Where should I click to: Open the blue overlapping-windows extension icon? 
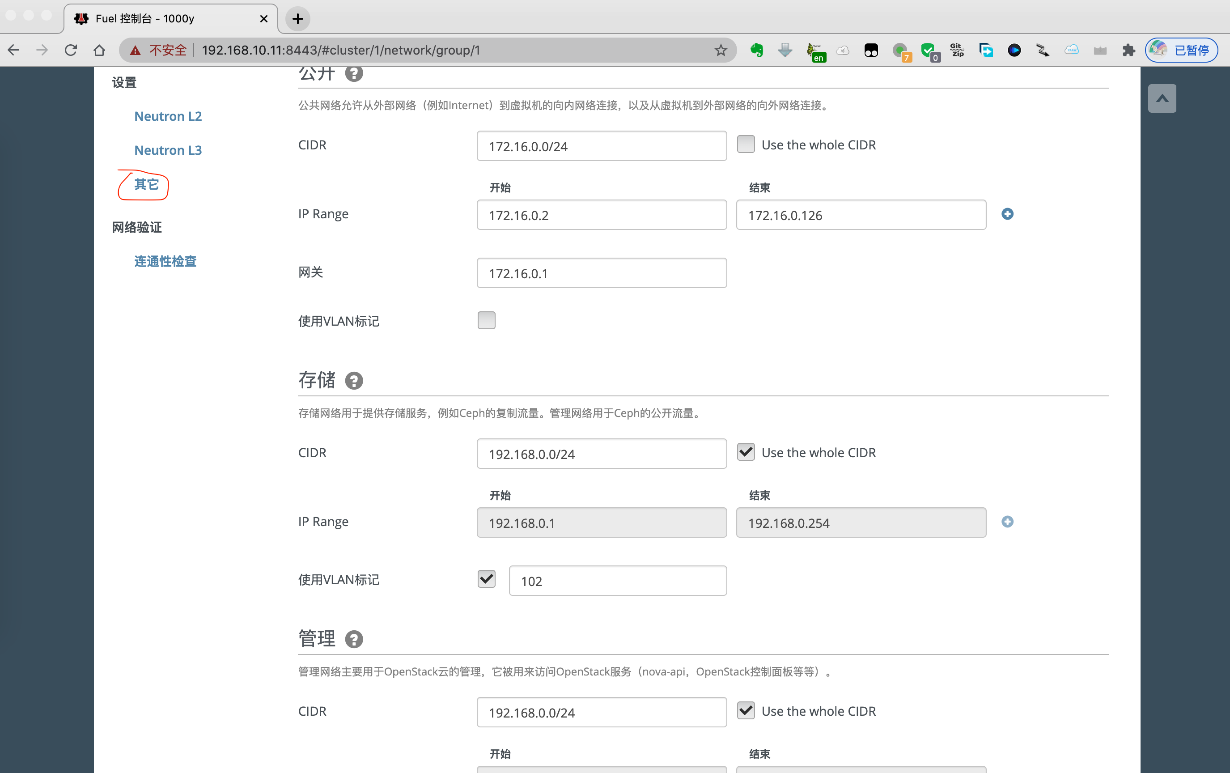pos(985,50)
